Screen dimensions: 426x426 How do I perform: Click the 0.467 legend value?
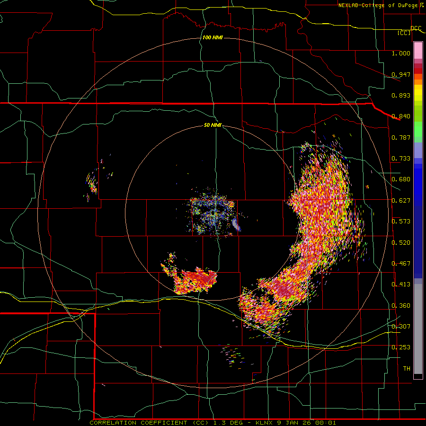tap(401, 263)
